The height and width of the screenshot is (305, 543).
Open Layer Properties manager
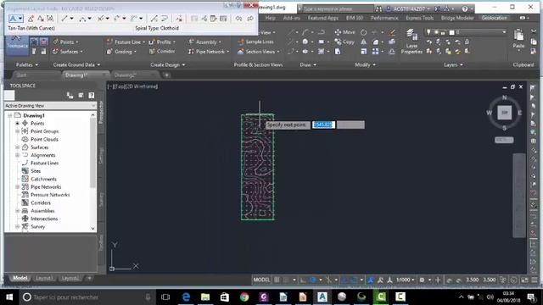coord(411,42)
